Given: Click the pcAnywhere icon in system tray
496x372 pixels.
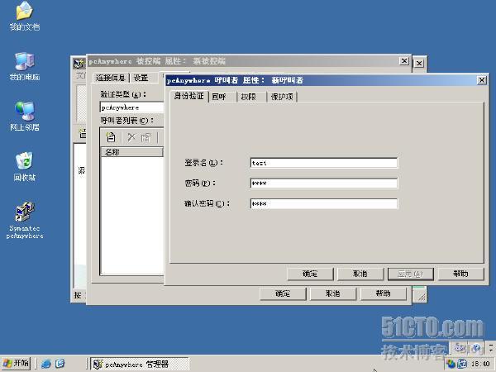Looking at the screenshot, I should point(462,364).
